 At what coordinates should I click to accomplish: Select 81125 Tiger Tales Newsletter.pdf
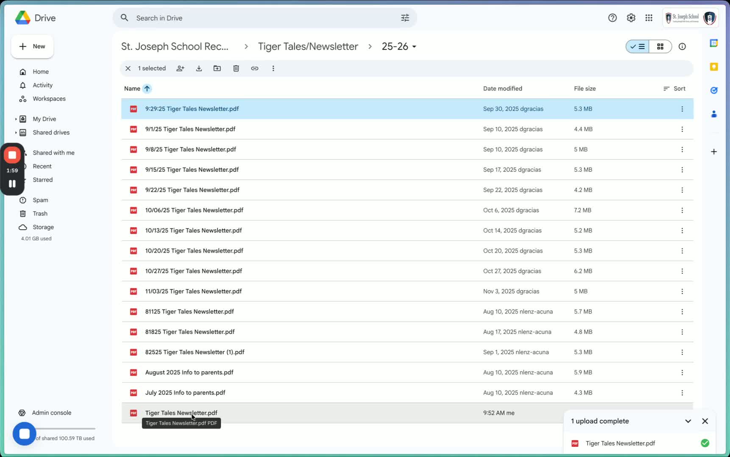click(x=407, y=311)
